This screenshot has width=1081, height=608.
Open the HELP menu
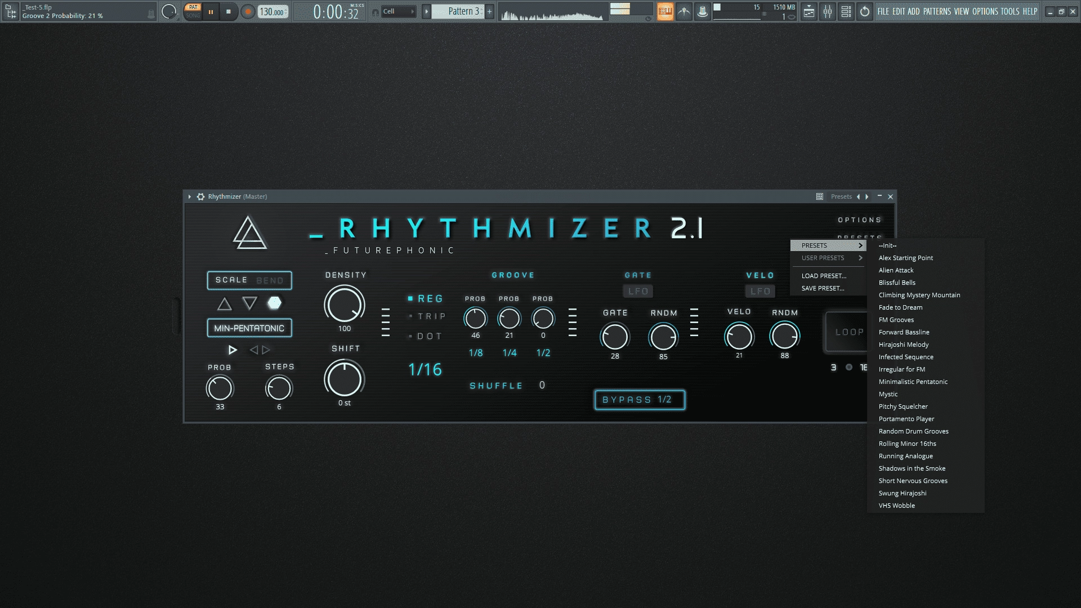(1030, 11)
